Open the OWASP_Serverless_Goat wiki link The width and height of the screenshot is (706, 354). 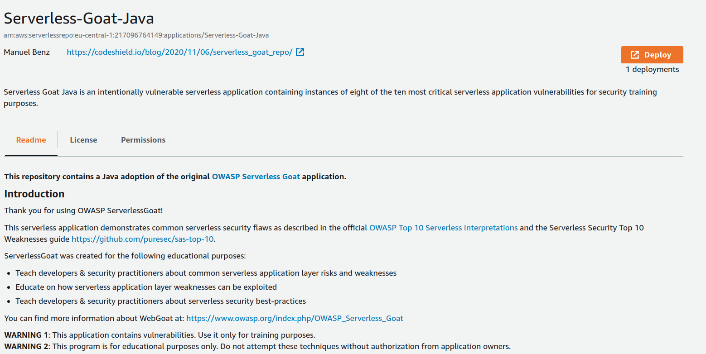tap(295, 318)
